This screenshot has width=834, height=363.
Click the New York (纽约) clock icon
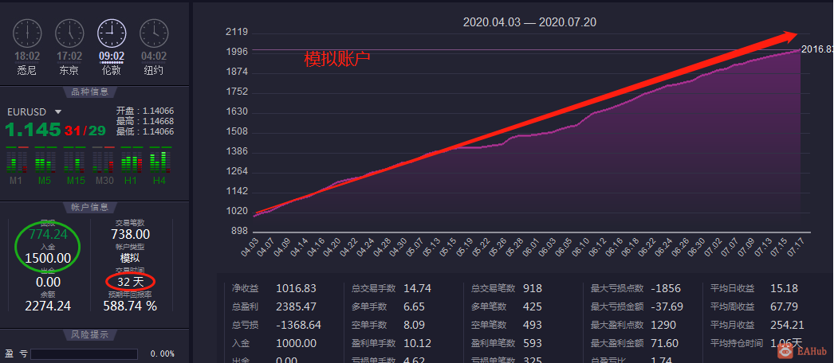click(154, 33)
